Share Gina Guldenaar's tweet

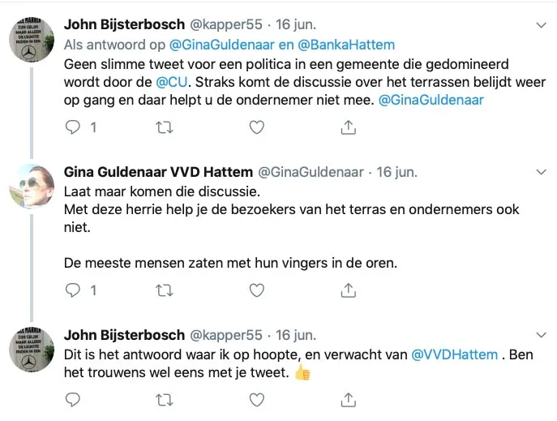(x=348, y=290)
